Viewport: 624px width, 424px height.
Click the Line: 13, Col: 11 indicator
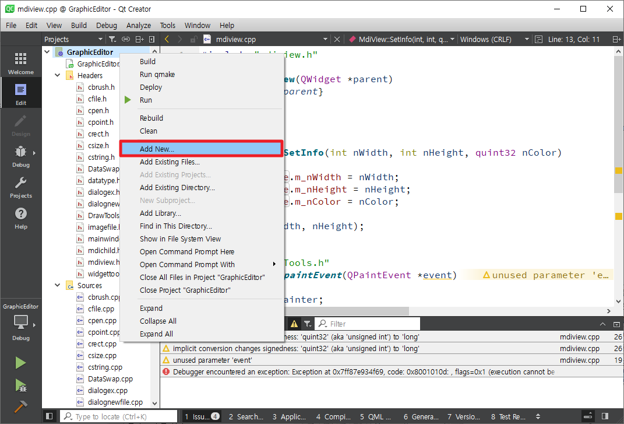coord(573,39)
